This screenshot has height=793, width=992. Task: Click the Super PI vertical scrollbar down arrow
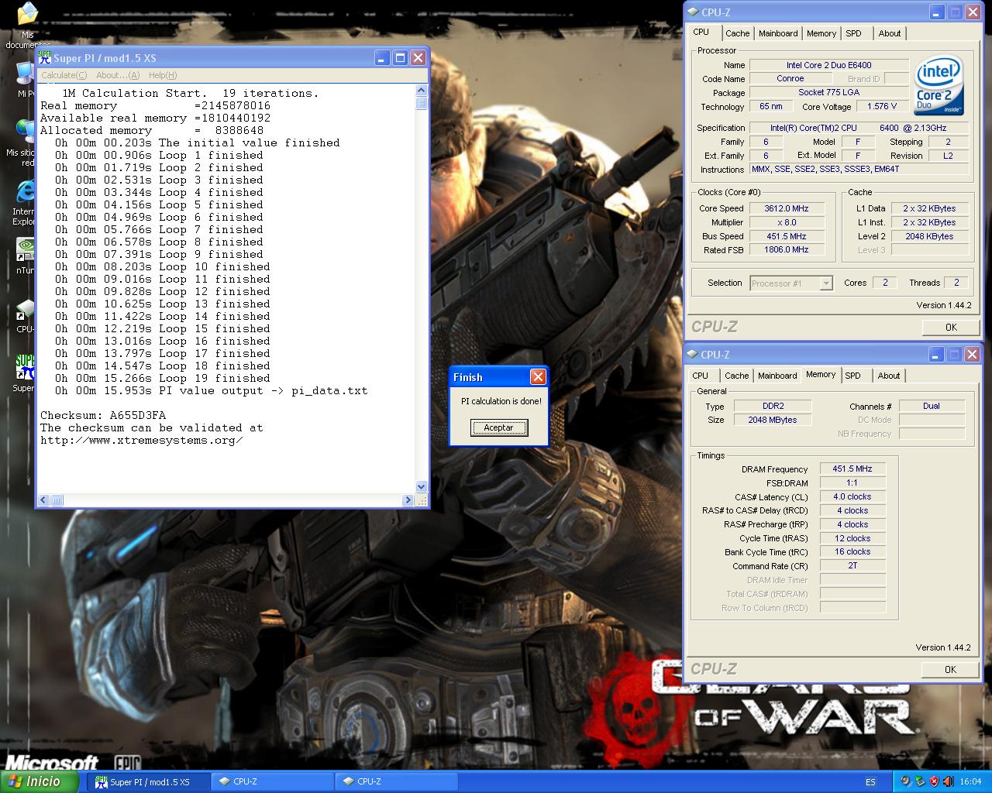pos(422,486)
